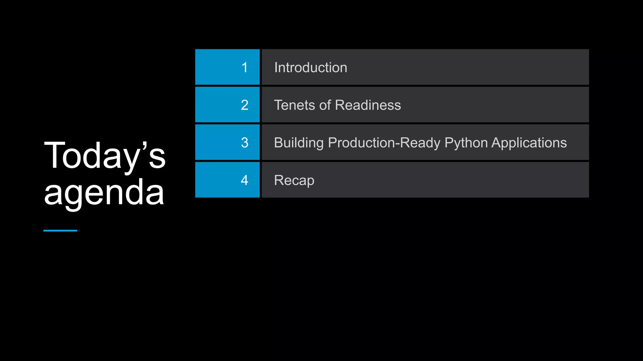Click the word "Python" in the agenda
This screenshot has width=643, height=361.
466,143
